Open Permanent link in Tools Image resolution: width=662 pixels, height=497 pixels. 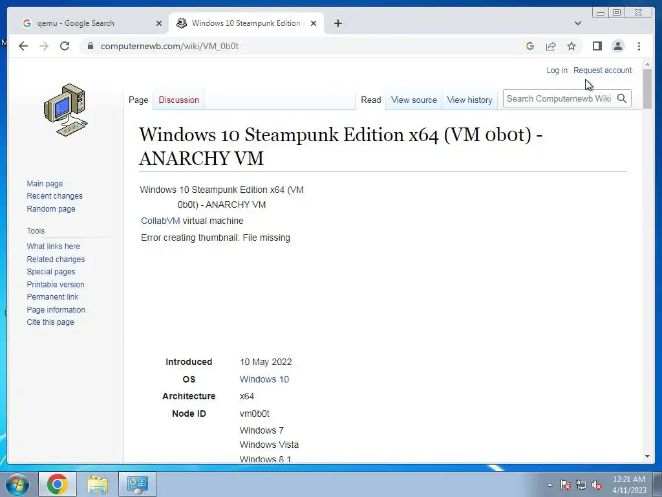coord(52,296)
